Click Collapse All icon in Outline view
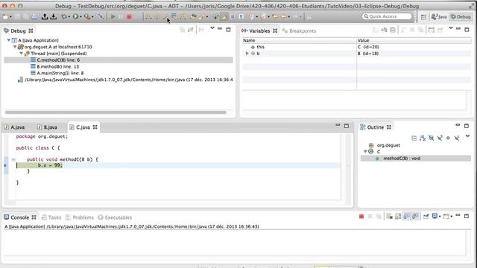Screen dimensions: 477x268 414,138
